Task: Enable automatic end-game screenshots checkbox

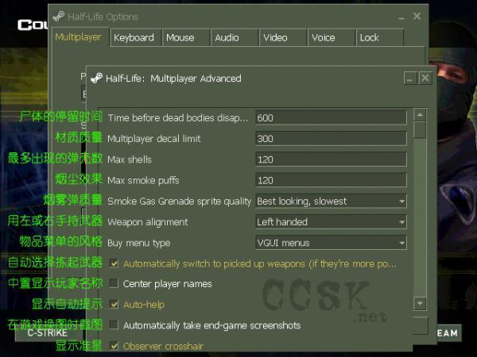Action: tap(114, 325)
